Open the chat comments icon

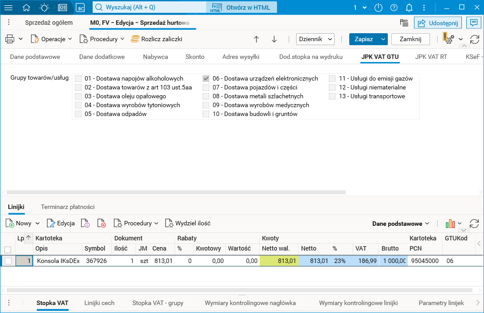click(x=474, y=23)
